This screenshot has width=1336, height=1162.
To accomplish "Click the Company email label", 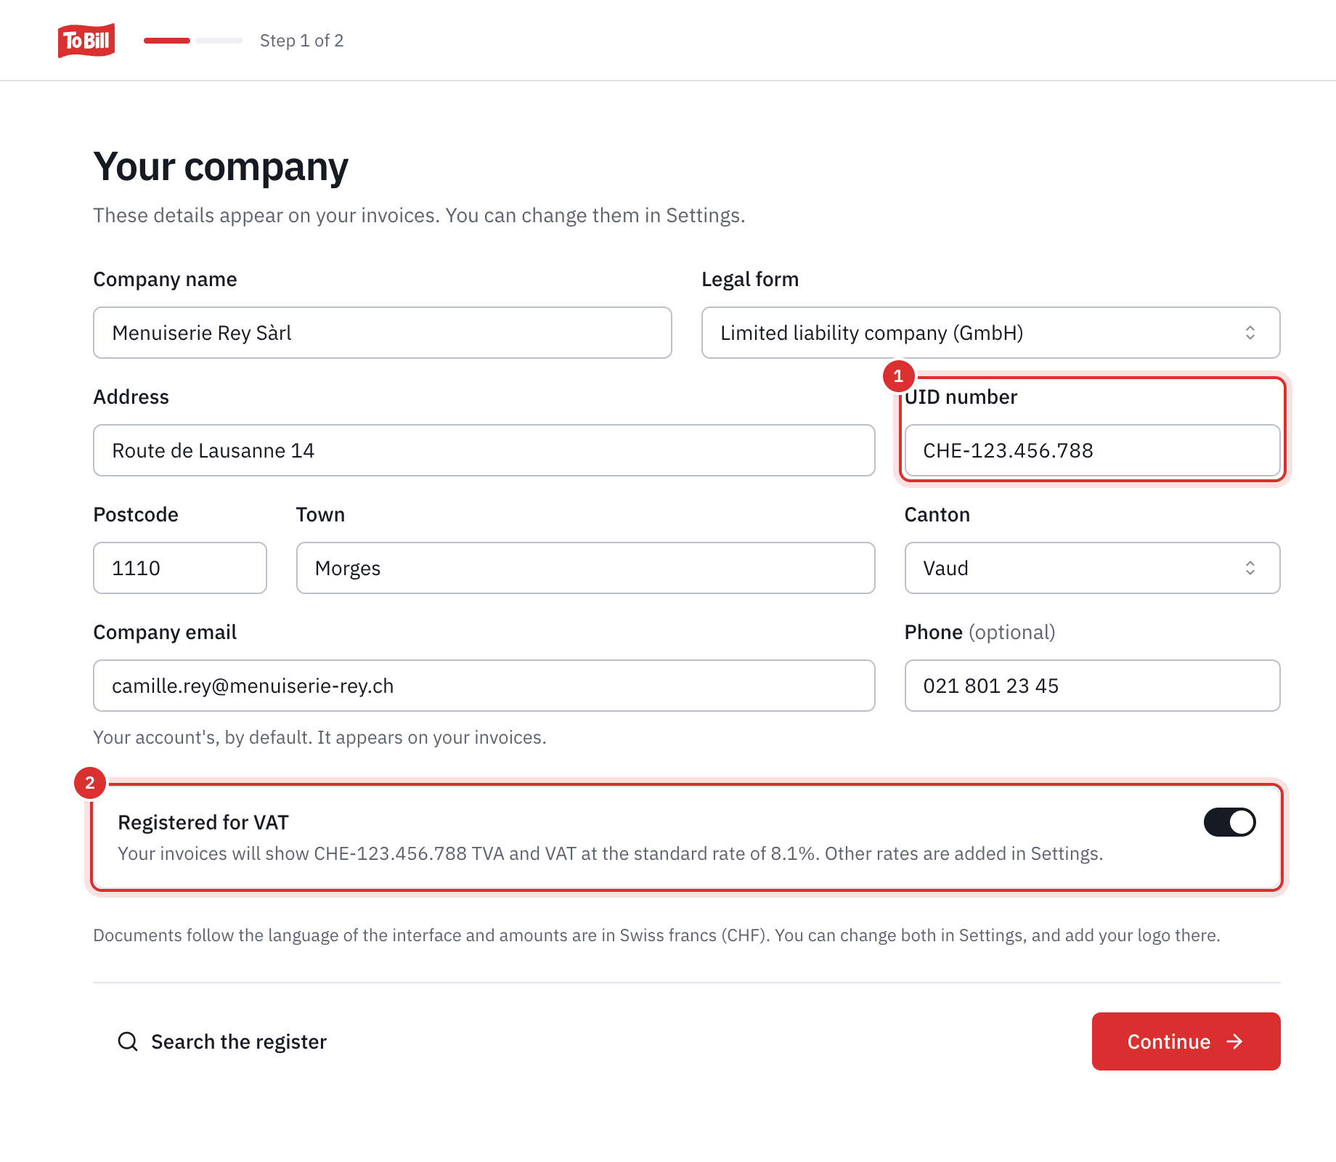I will [165, 633].
